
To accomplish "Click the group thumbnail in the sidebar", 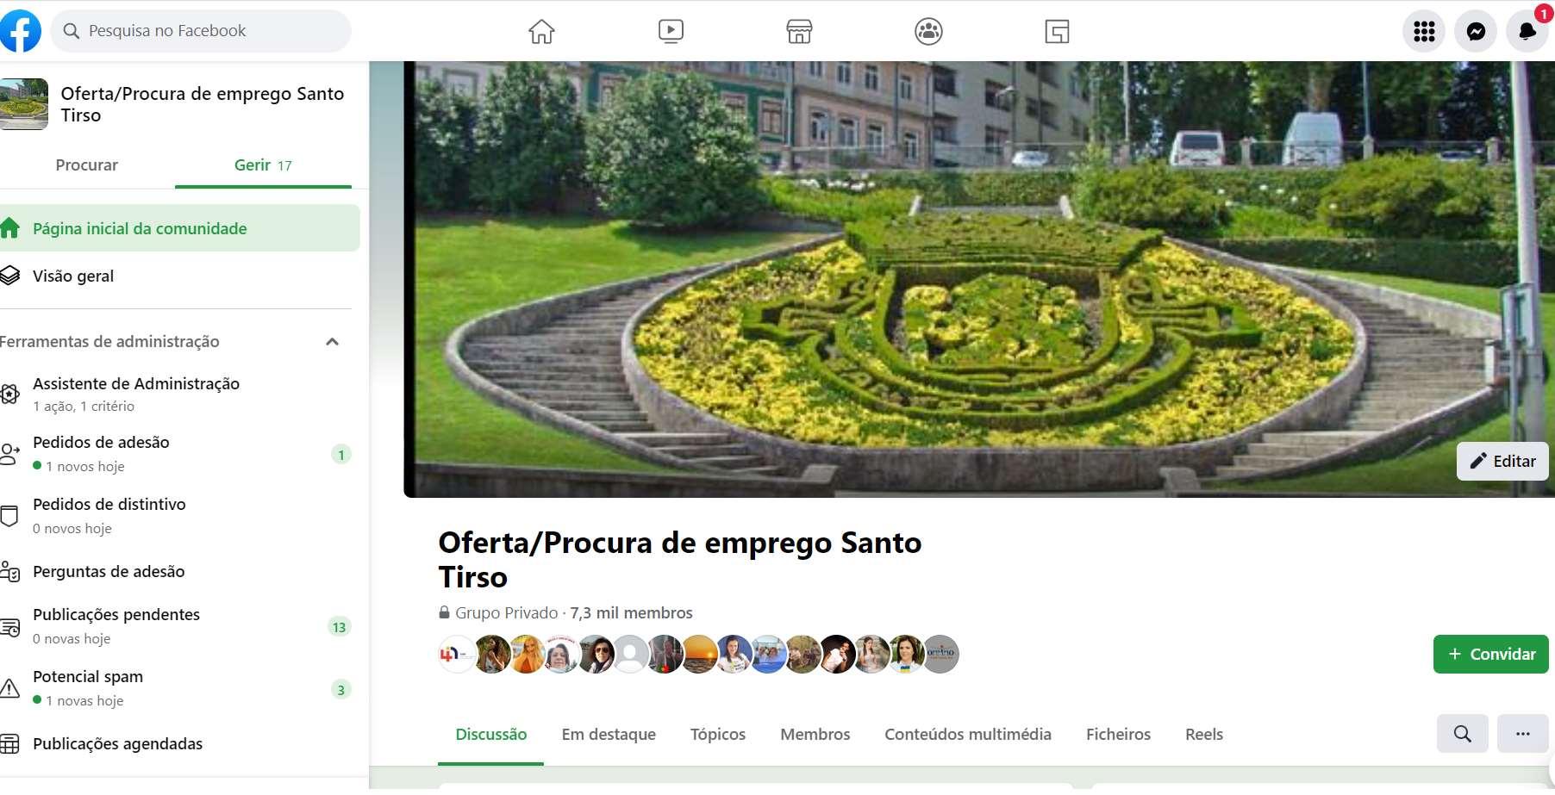I will pyautogui.click(x=24, y=104).
